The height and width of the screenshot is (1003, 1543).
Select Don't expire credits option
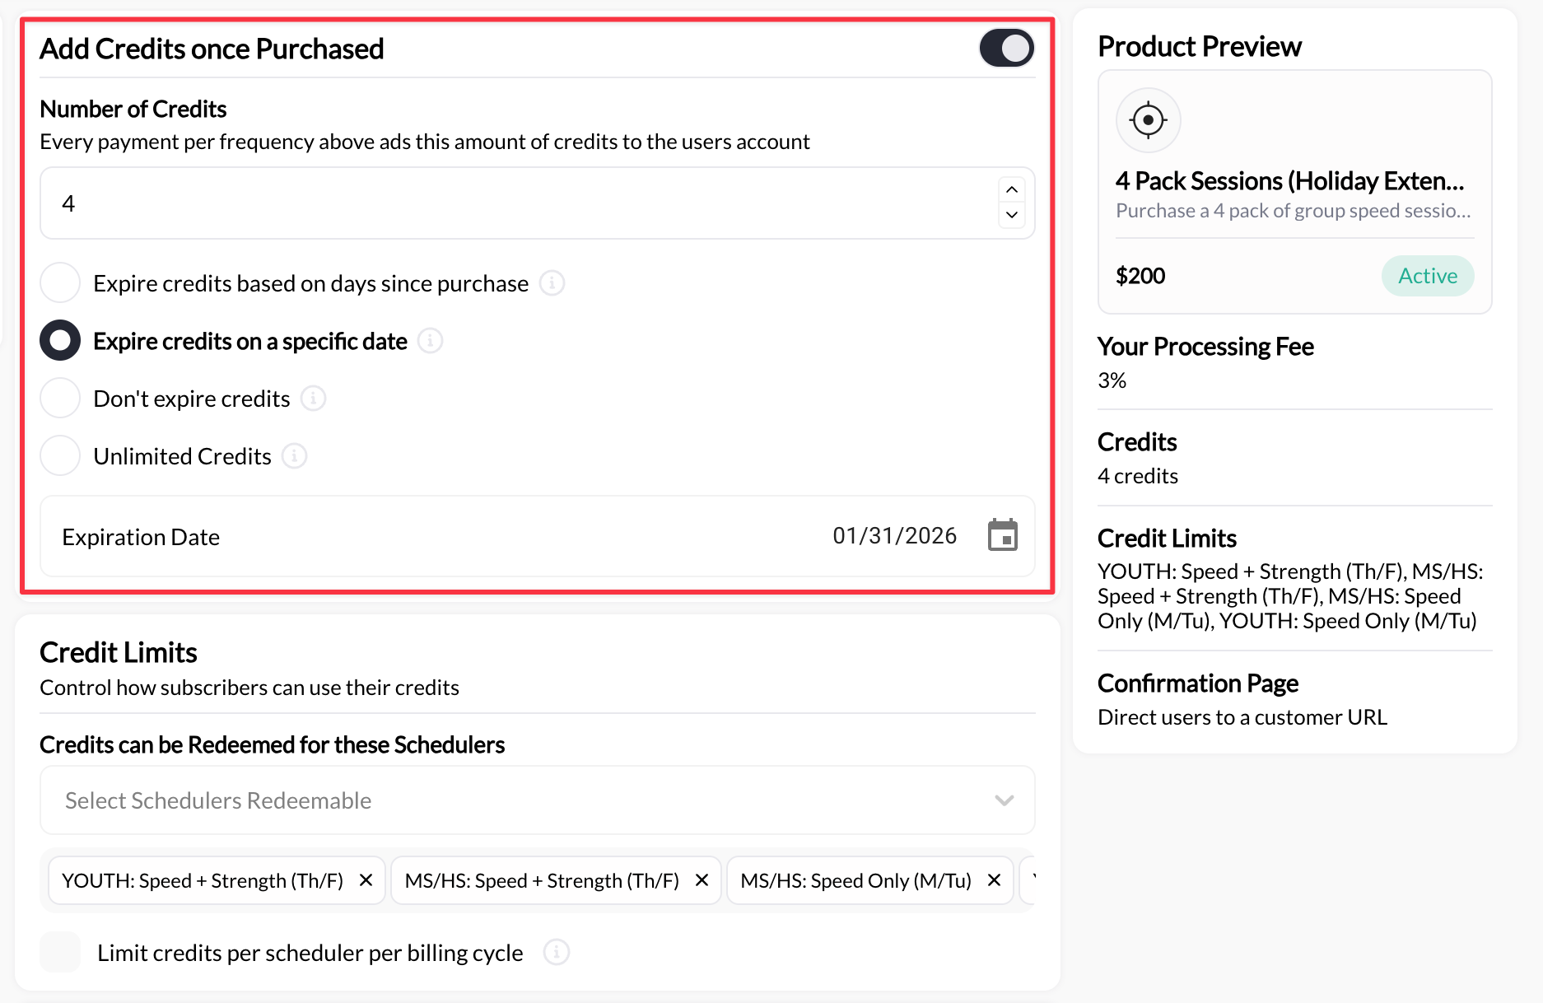coord(59,398)
